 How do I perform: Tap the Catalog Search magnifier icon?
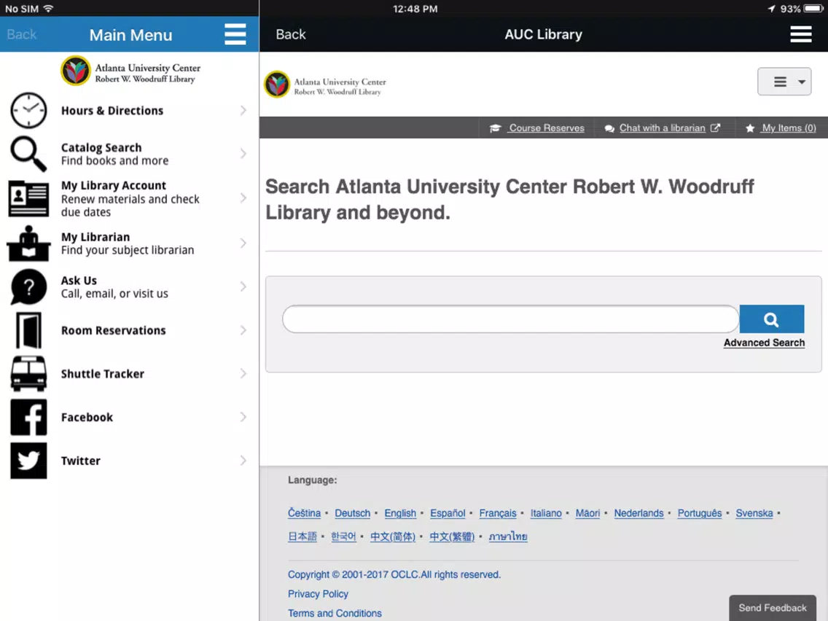(28, 154)
